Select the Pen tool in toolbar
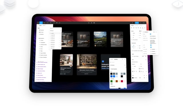This screenshot has width=183, height=106. (x=51, y=23)
